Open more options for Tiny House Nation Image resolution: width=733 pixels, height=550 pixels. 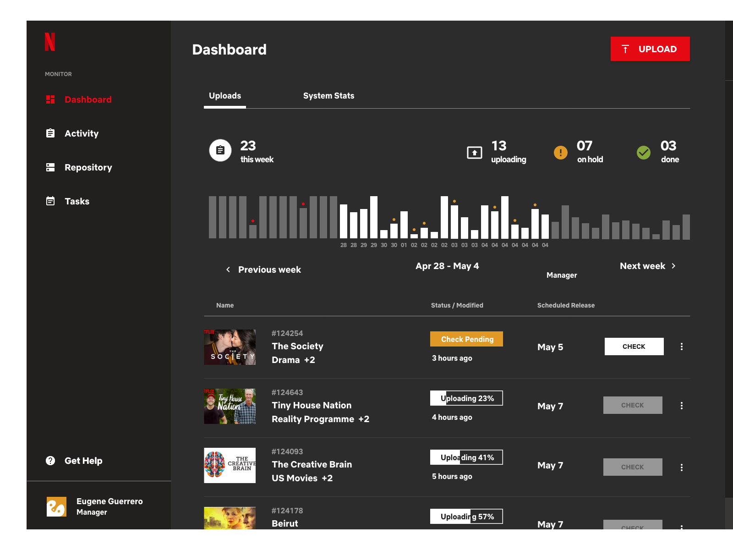pos(681,406)
